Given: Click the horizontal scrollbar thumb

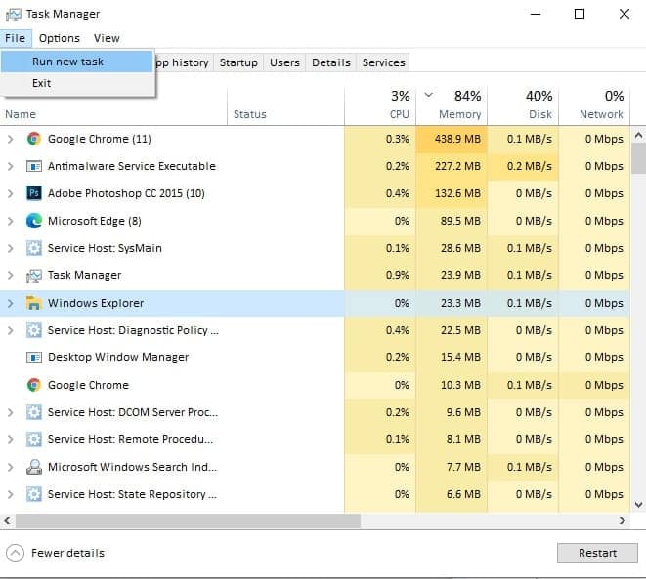Looking at the screenshot, I should click(188, 521).
